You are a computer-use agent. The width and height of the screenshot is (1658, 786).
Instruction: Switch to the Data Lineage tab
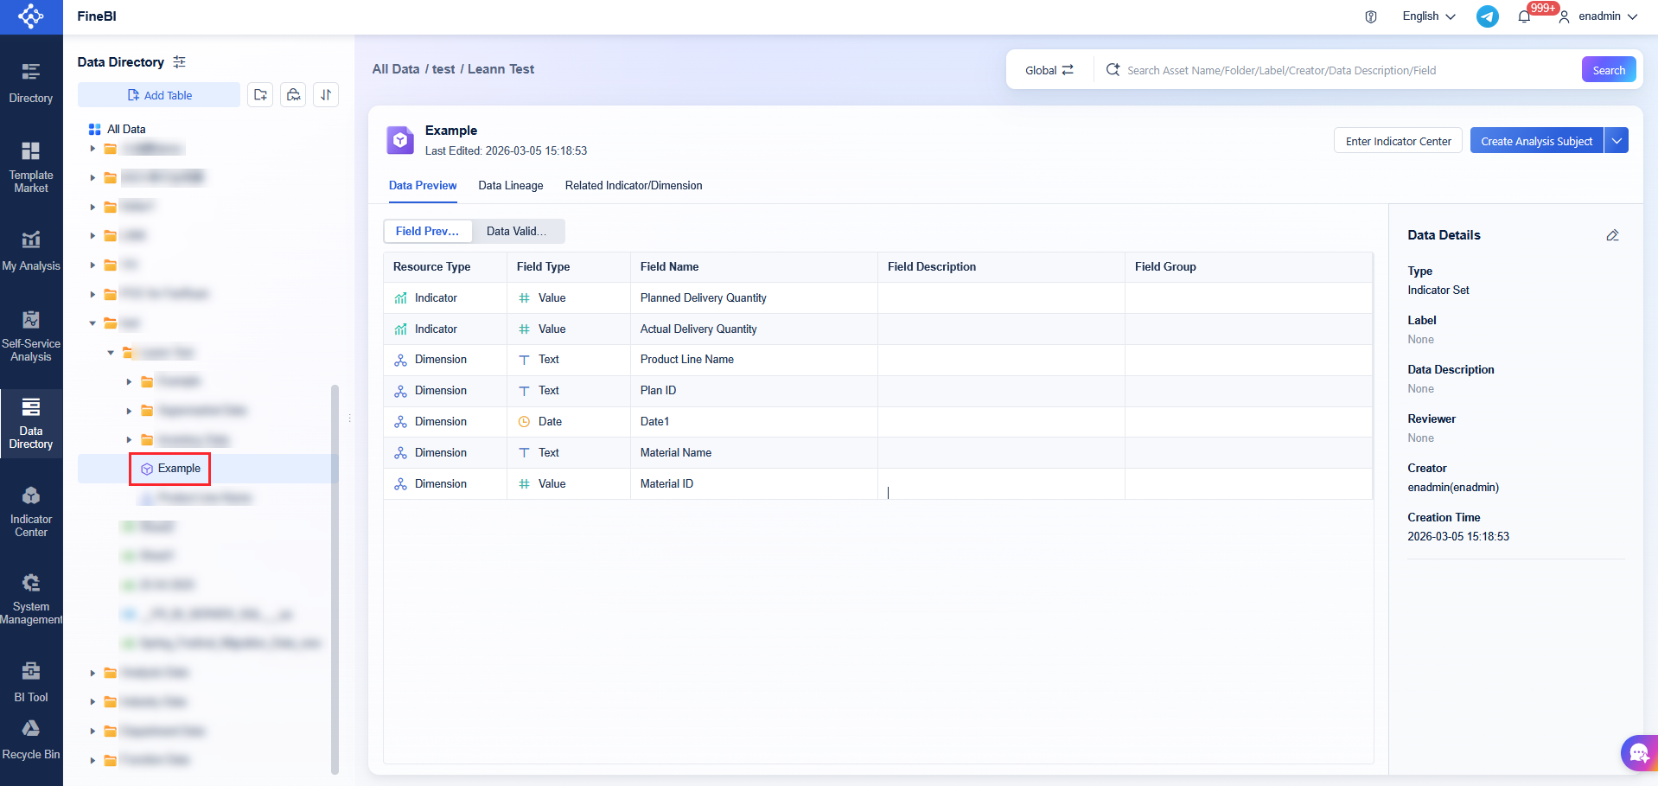pyautogui.click(x=511, y=186)
